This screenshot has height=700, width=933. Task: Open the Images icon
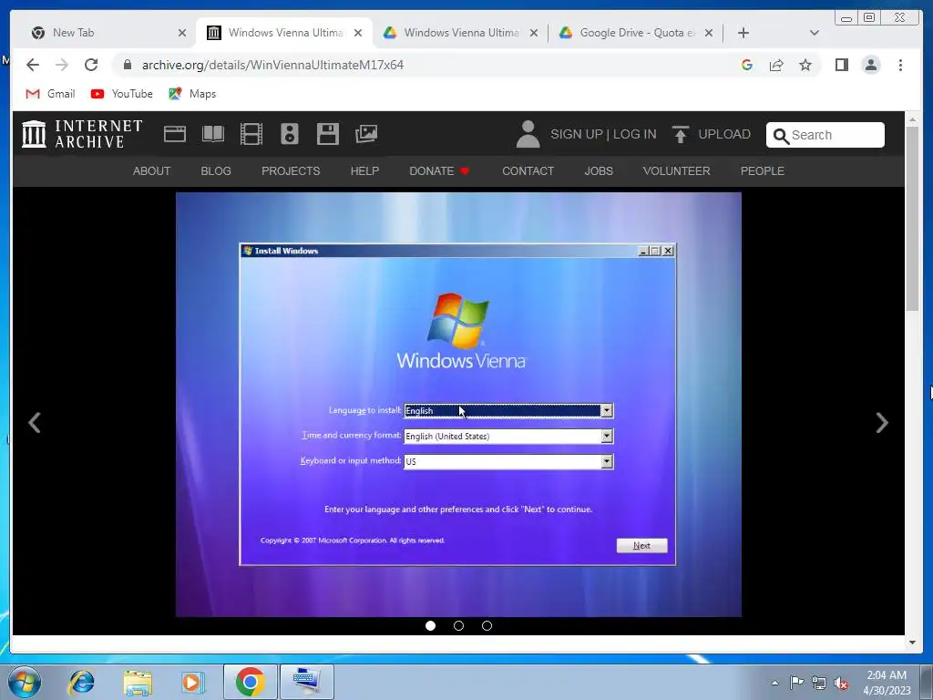click(x=366, y=134)
